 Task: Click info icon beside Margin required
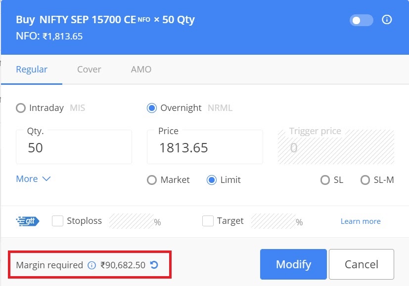click(91, 265)
